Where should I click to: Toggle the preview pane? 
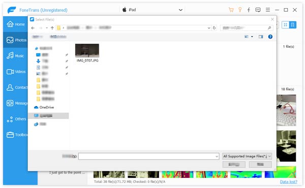coord(261,37)
